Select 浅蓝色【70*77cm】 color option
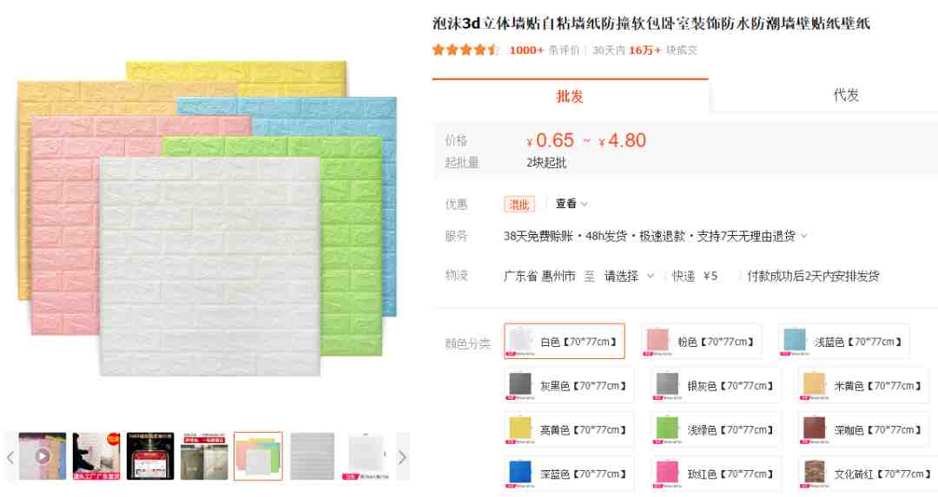 pos(844,341)
